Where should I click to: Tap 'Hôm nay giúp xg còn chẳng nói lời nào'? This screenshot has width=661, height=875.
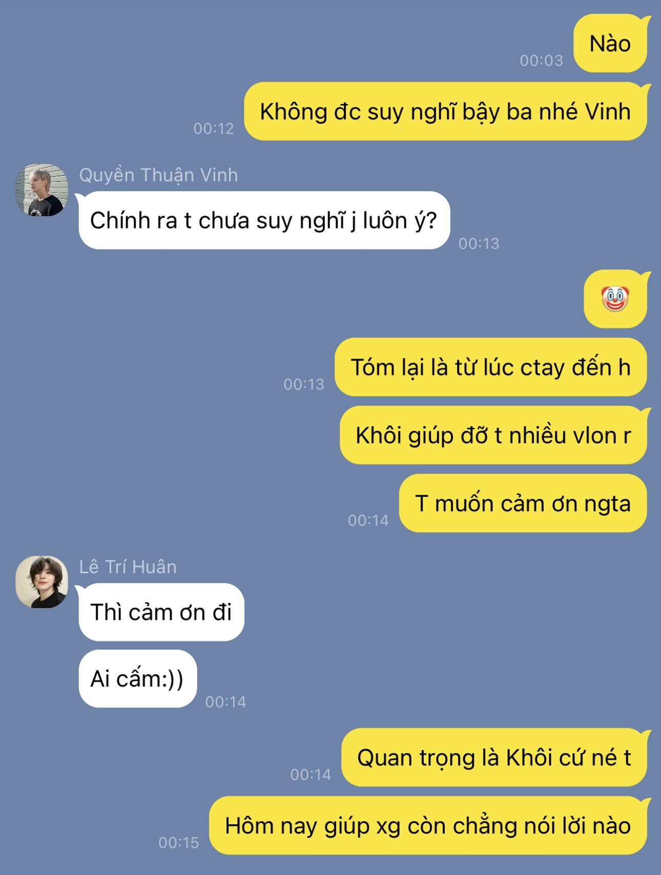tap(428, 825)
